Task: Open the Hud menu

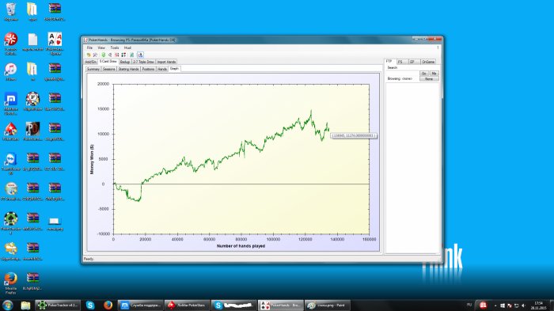Action: click(127, 47)
